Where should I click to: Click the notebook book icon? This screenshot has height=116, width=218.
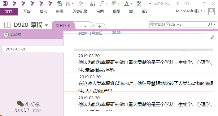[x=8, y=25]
